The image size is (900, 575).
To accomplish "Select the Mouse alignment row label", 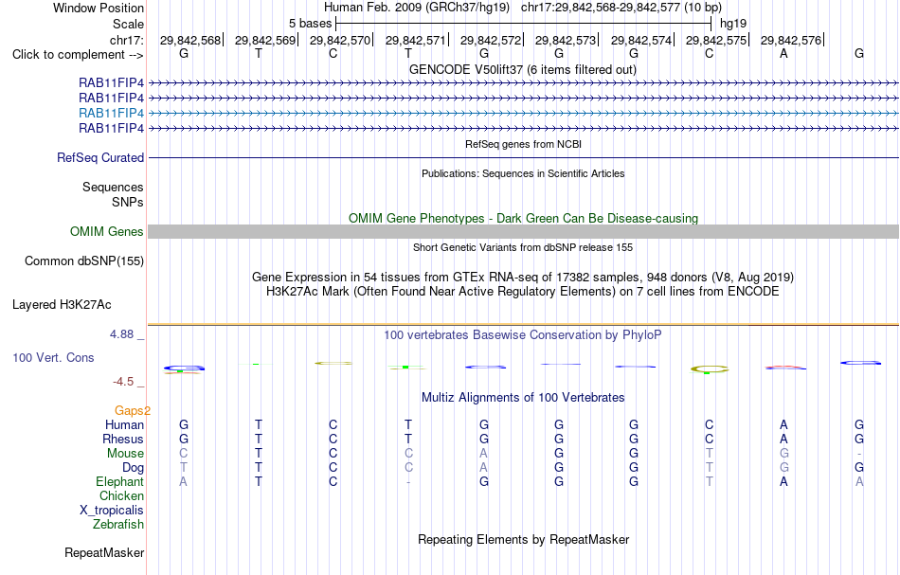I will [x=125, y=454].
